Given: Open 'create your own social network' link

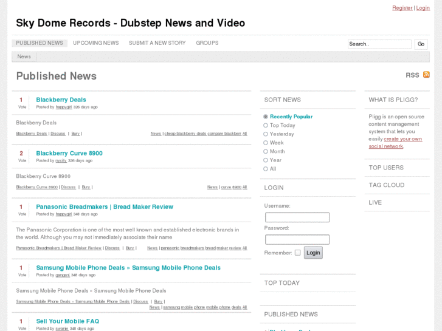Looking at the screenshot, I should [x=395, y=143].
